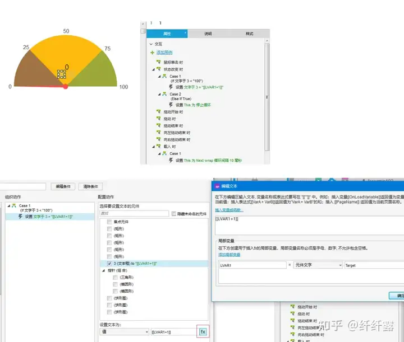Toggle the 隐藏未命名的元件 checkbox
The image size is (404, 342).
(174, 213)
